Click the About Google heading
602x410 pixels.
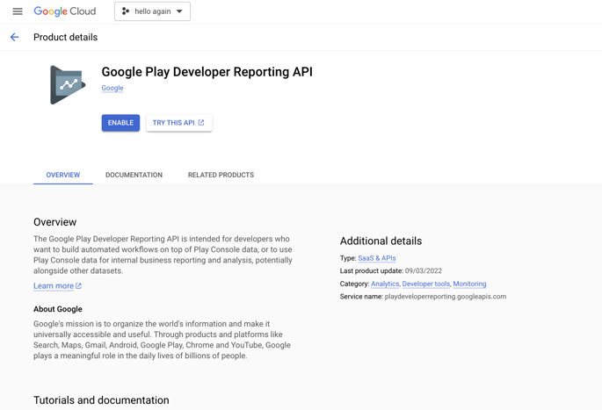[58, 309]
